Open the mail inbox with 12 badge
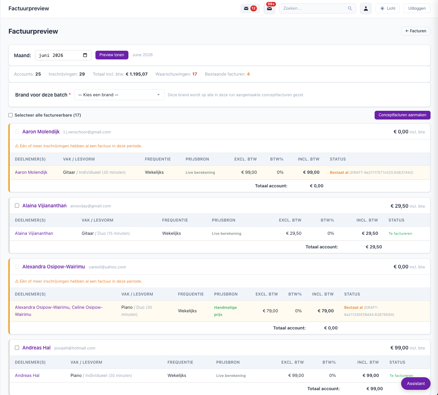This screenshot has height=395, width=438. tap(250, 8)
